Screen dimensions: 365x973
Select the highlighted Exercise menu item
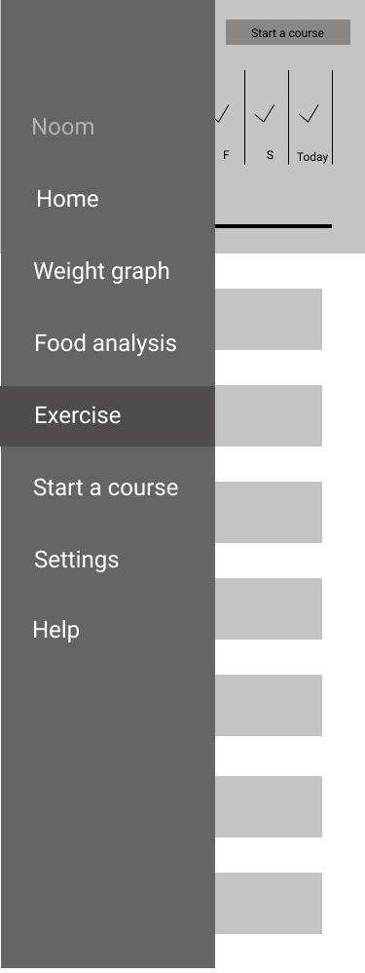[x=107, y=415]
